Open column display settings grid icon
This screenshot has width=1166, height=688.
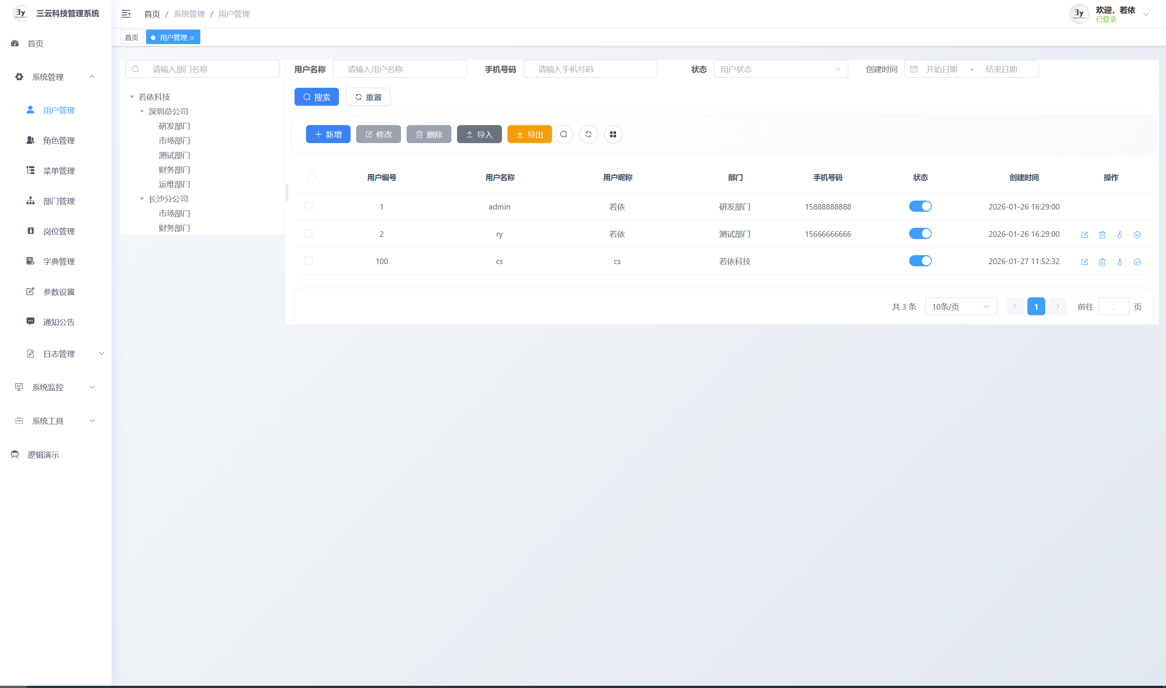[613, 134]
